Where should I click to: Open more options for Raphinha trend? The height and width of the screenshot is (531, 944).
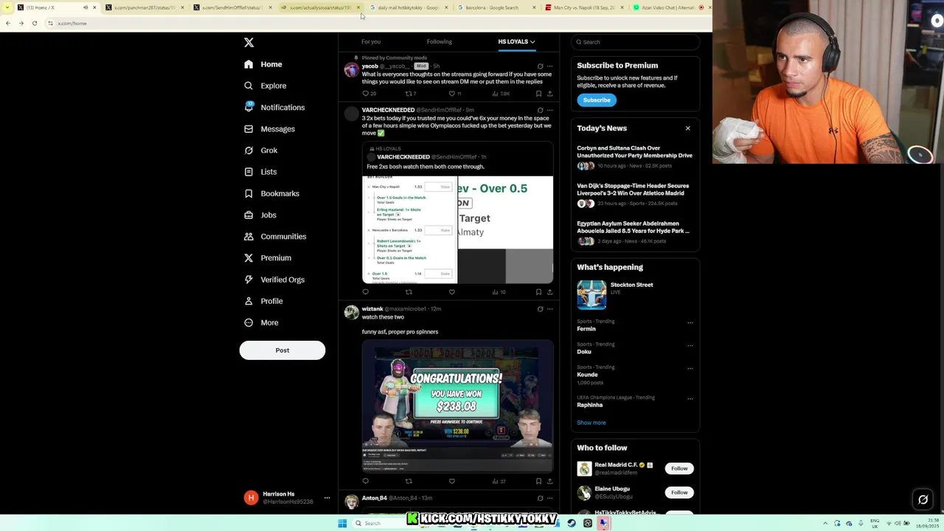point(690,399)
